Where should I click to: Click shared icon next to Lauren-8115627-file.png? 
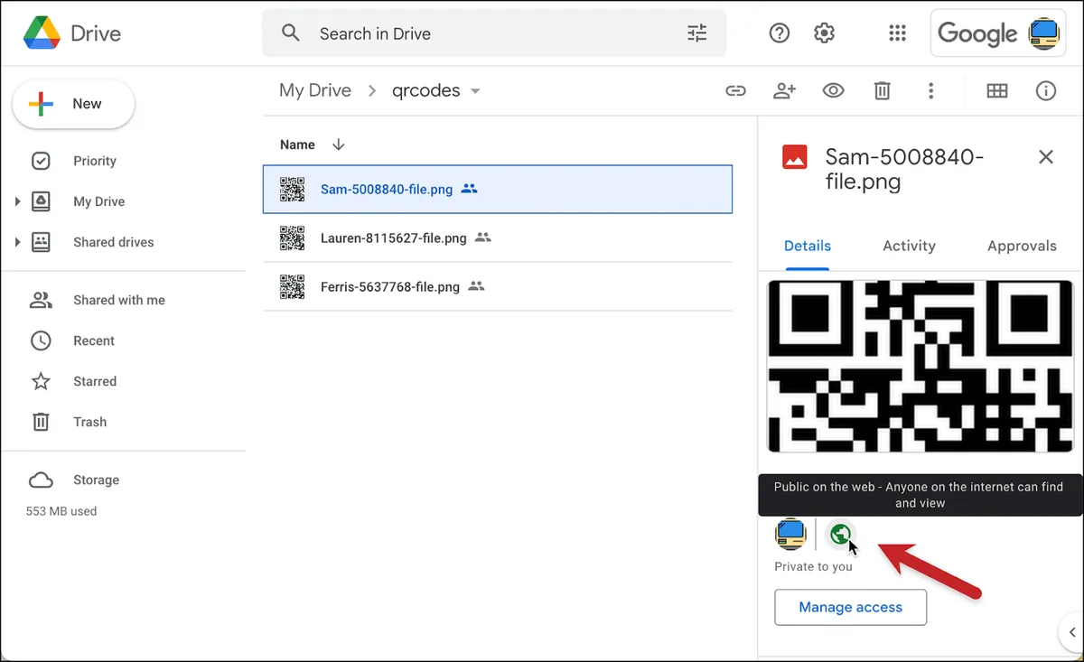click(x=483, y=238)
